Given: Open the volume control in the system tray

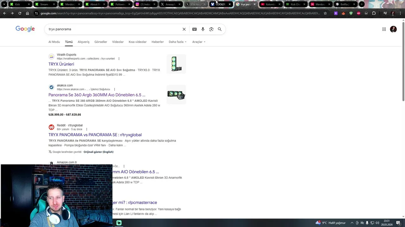Looking at the screenshot, I should [x=377, y=223].
